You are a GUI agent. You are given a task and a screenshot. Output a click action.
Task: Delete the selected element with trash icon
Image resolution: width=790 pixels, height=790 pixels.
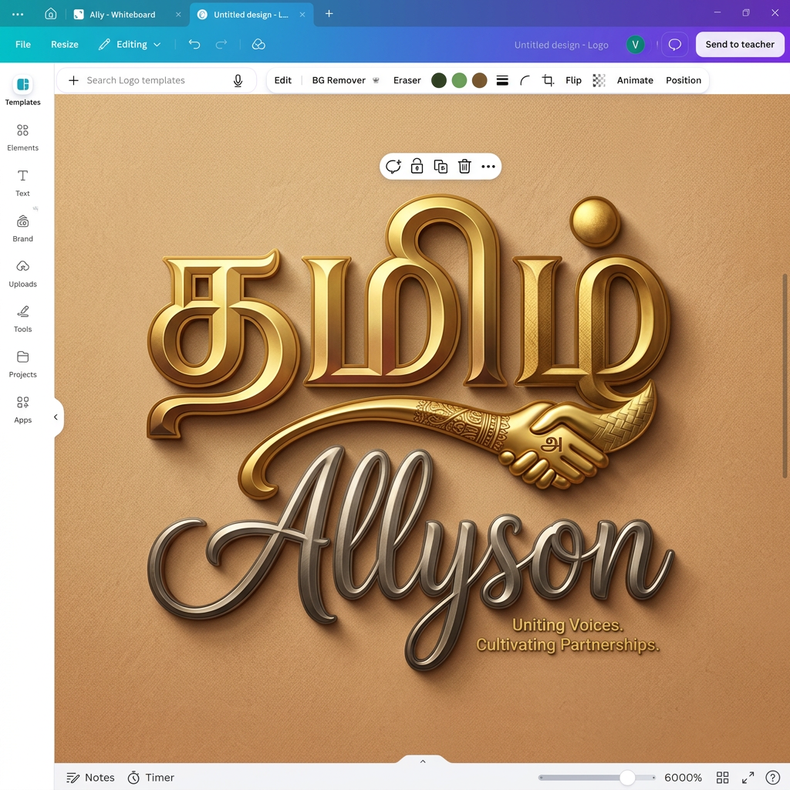pyautogui.click(x=464, y=167)
